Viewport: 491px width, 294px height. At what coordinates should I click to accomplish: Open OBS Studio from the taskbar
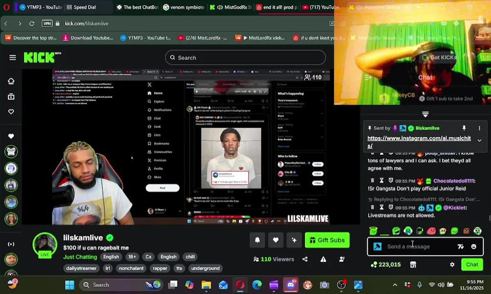point(341,285)
